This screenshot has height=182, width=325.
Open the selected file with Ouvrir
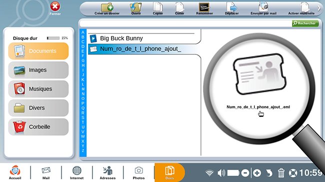(x=136, y=7)
